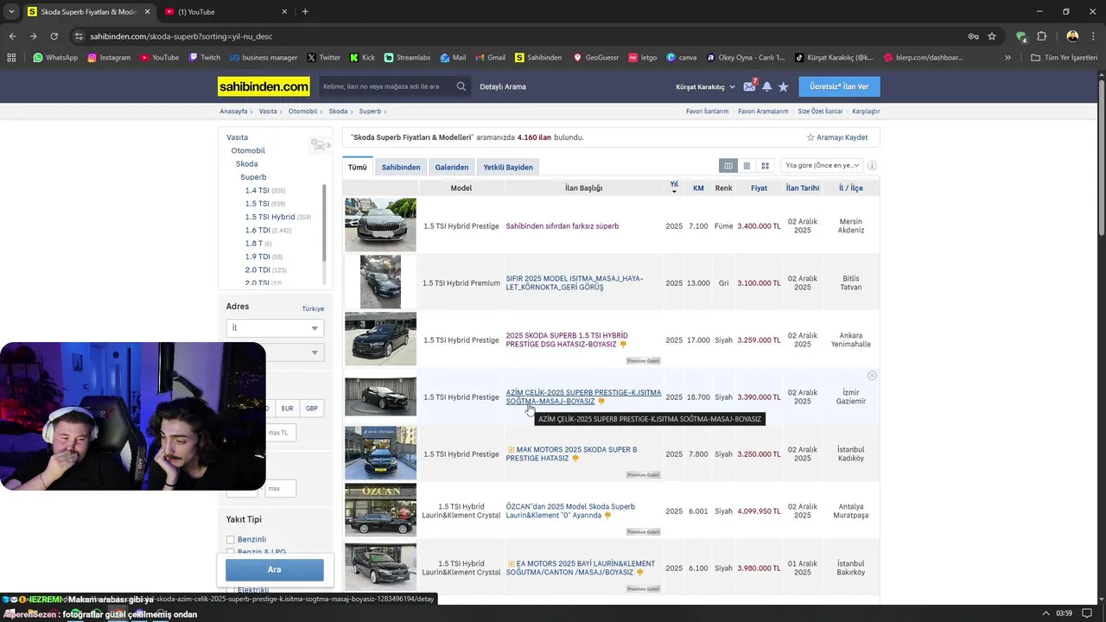Check the Benzinli fuel type checkbox

(231, 540)
